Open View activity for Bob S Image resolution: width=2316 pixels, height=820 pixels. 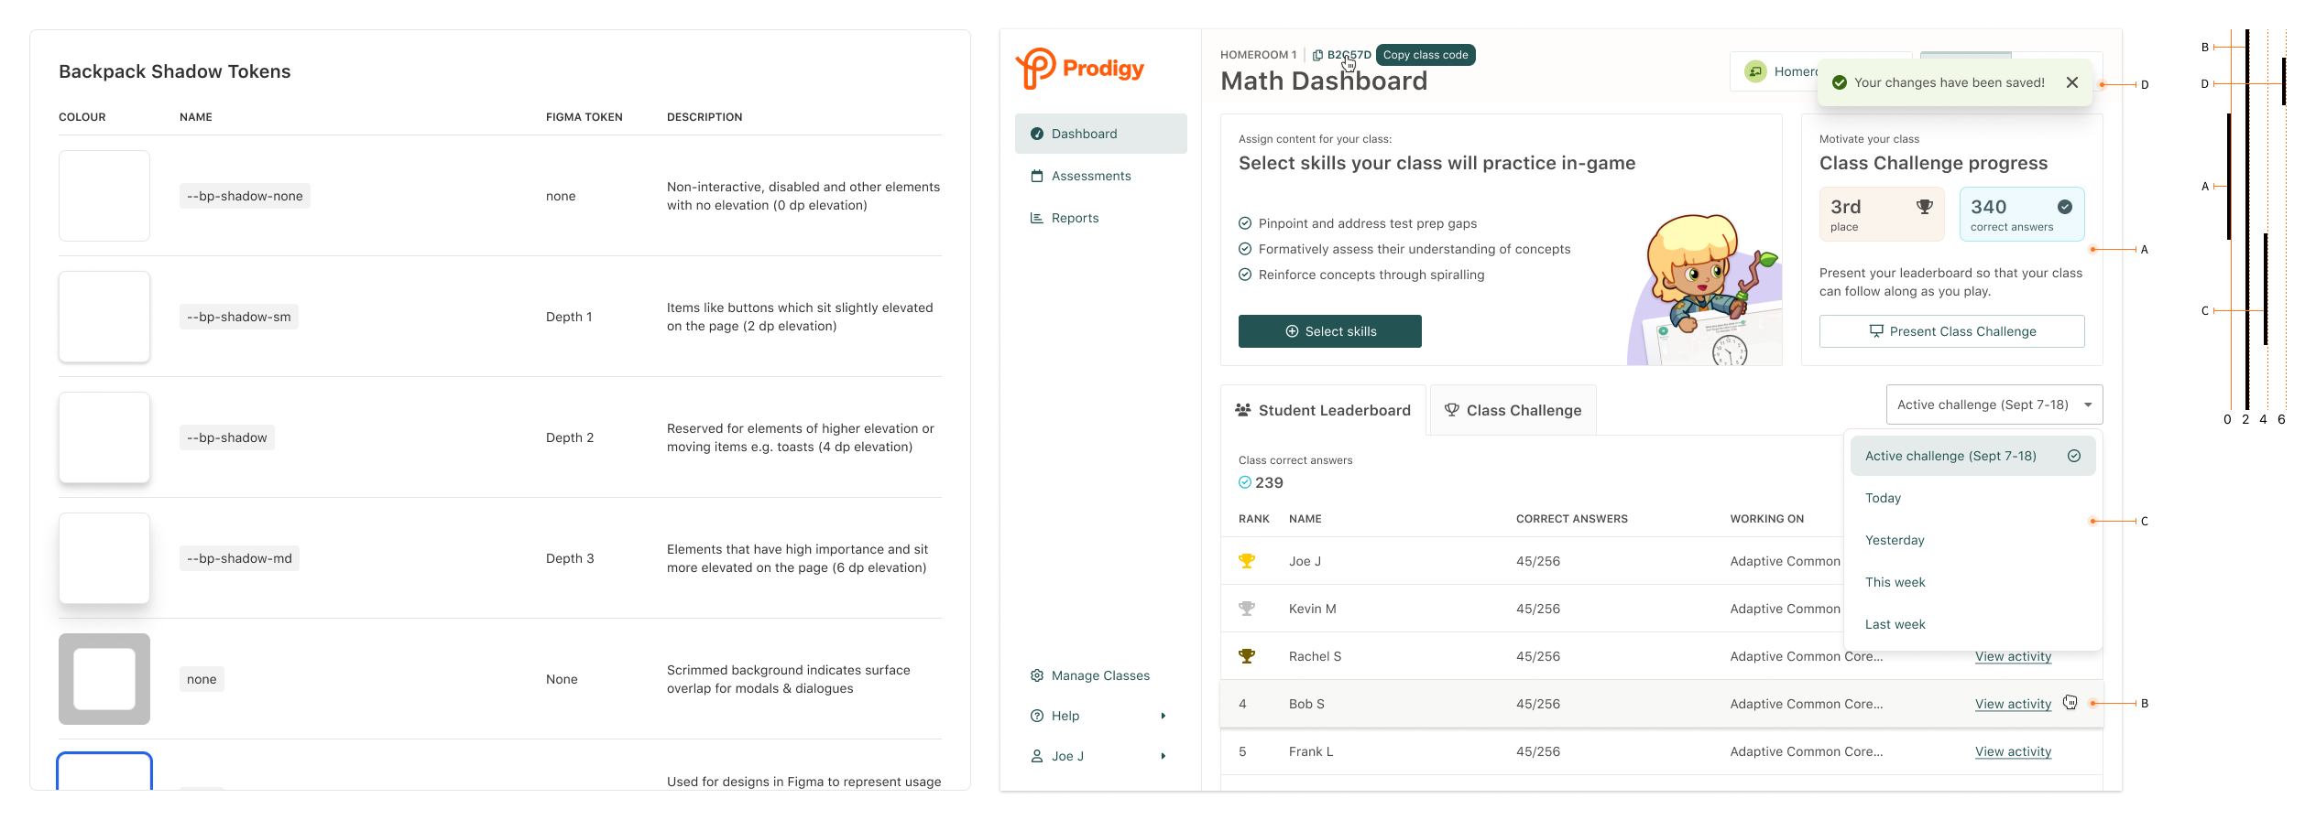[x=2013, y=704]
